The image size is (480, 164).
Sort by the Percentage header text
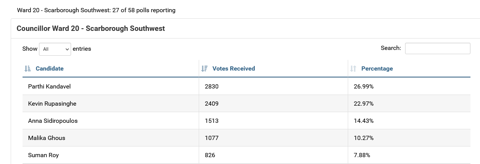tap(377, 69)
